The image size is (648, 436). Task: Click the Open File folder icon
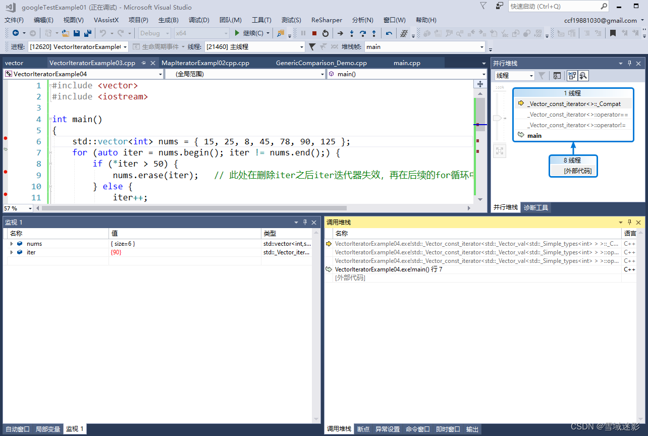[x=65, y=33]
